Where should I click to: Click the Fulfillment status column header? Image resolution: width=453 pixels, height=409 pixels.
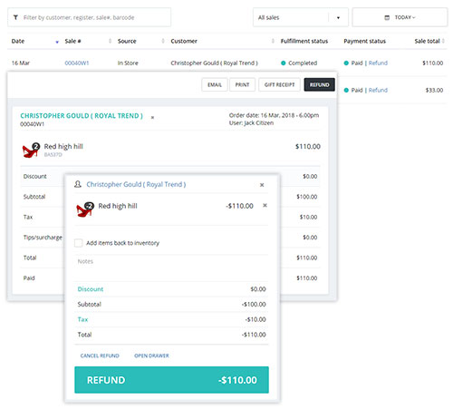click(304, 41)
